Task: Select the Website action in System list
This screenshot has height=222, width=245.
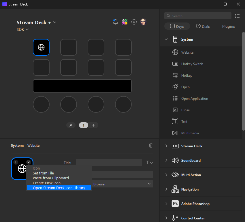Action: [x=187, y=52]
